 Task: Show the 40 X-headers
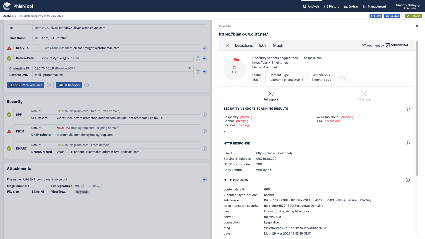pyautogui.click(x=69, y=85)
